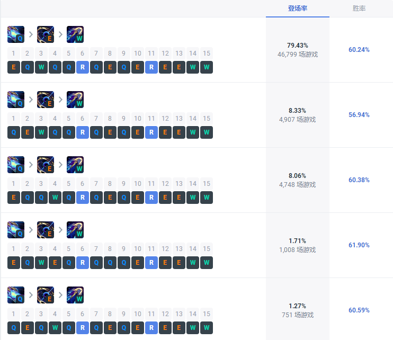This screenshot has height=340, width=393.
Task: Click the 61.90% win rate value
Action: [x=359, y=245]
